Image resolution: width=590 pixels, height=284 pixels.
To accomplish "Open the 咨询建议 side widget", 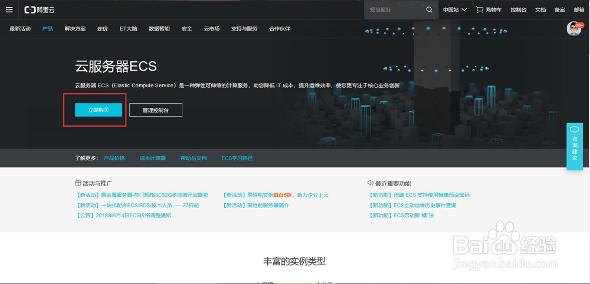I will pos(575,147).
